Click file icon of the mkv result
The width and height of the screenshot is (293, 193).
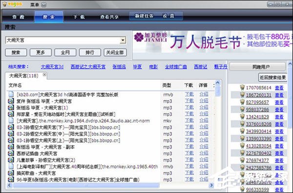point(11,121)
